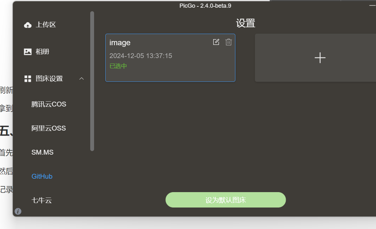The height and width of the screenshot is (229, 376).
Task: Delete the image configuration
Action: (229, 42)
